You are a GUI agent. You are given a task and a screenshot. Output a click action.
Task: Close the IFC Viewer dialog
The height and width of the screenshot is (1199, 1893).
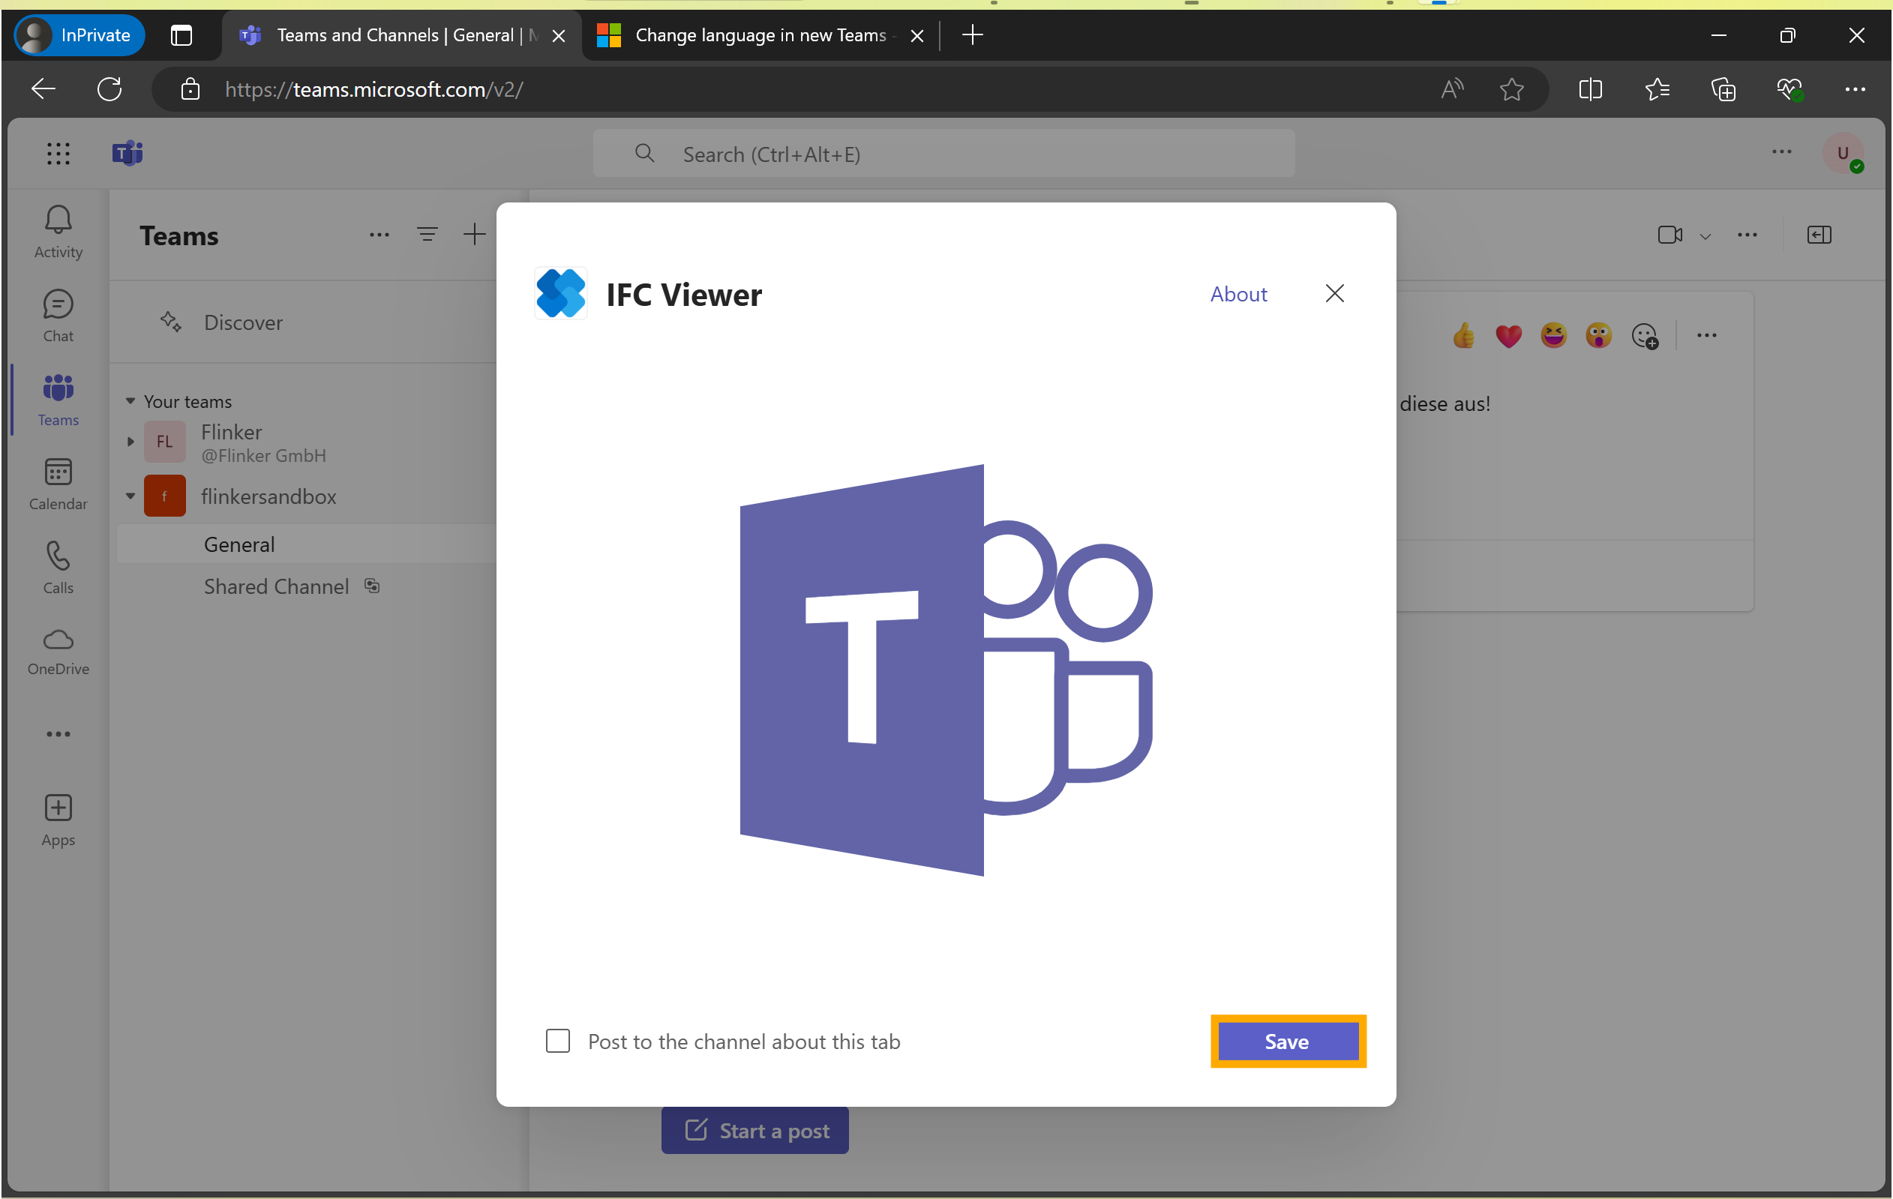pos(1334,294)
